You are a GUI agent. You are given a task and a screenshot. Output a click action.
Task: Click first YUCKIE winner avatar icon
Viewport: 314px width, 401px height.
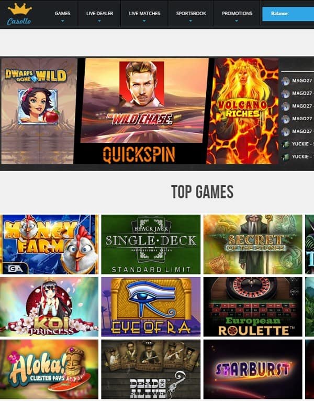tap(285, 144)
